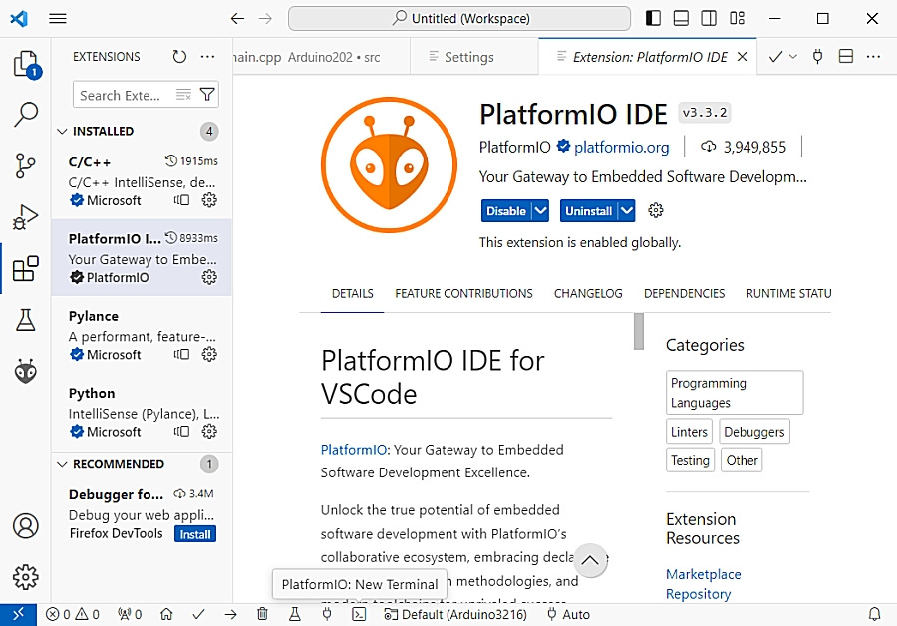The width and height of the screenshot is (897, 626).
Task: Open Run and Debug view
Action: click(x=25, y=216)
